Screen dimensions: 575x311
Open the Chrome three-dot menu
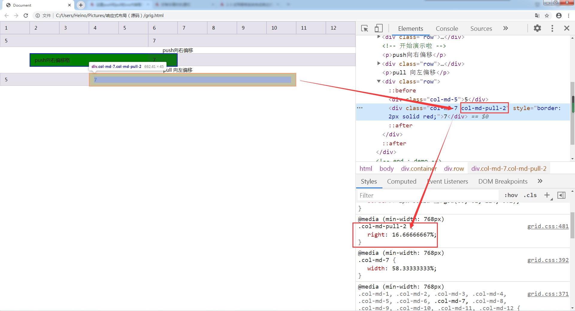click(568, 16)
